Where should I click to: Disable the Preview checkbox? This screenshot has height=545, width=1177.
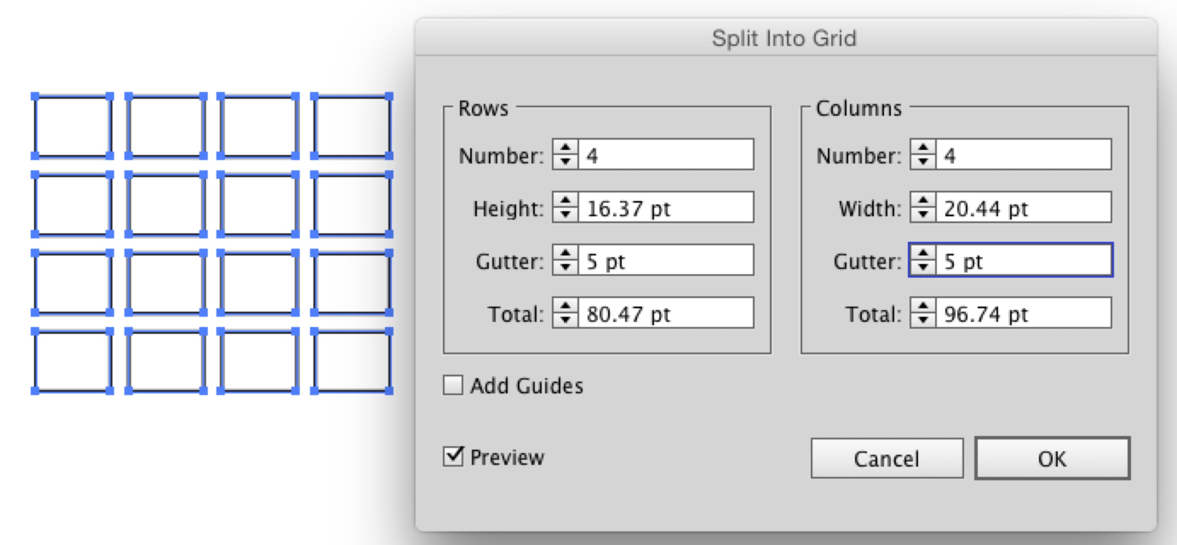(453, 456)
